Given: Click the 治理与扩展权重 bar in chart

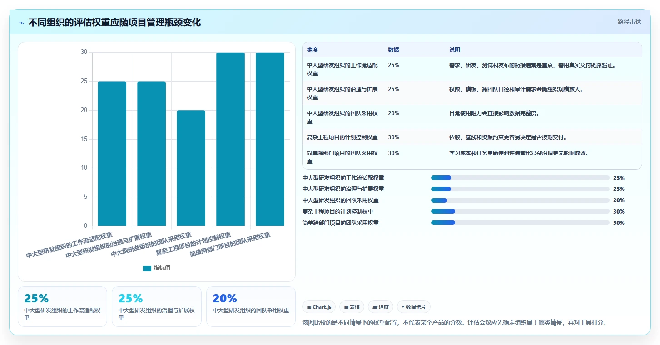Looking at the screenshot, I should (152, 154).
